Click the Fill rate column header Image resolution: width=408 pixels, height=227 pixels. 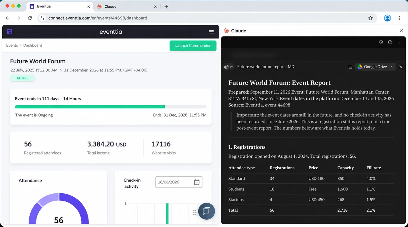pyautogui.click(x=373, y=168)
